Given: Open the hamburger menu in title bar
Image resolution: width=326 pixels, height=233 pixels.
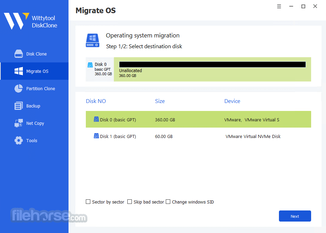Looking at the screenshot, I should pos(279,7).
